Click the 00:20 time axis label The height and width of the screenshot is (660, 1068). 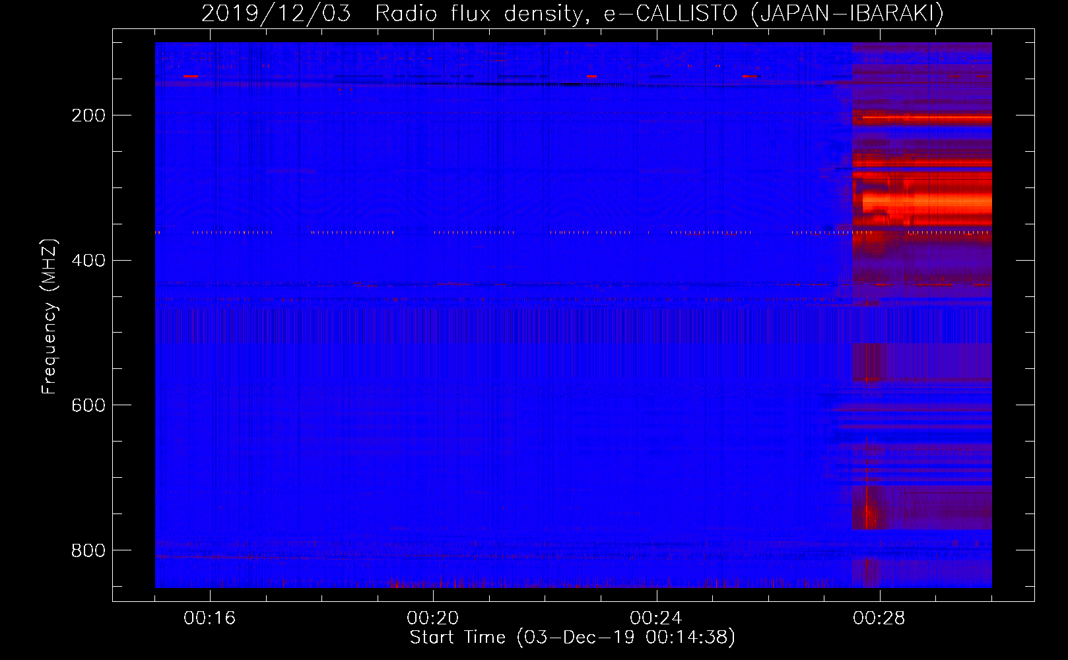(433, 618)
